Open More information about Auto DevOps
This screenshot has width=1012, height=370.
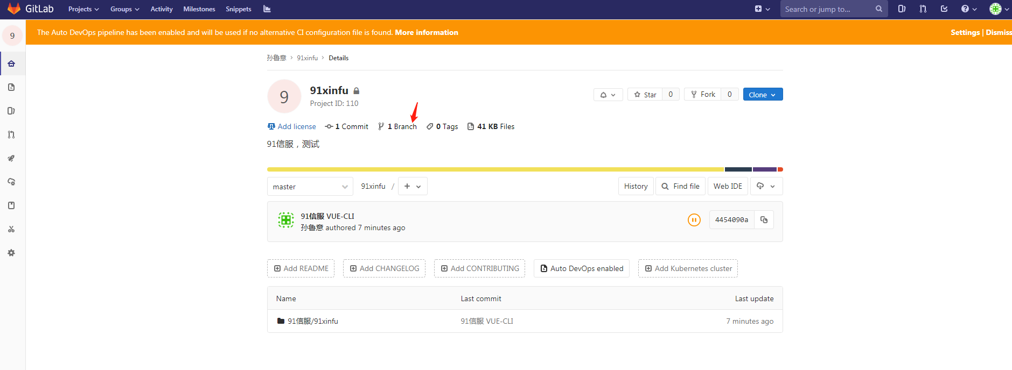click(427, 32)
